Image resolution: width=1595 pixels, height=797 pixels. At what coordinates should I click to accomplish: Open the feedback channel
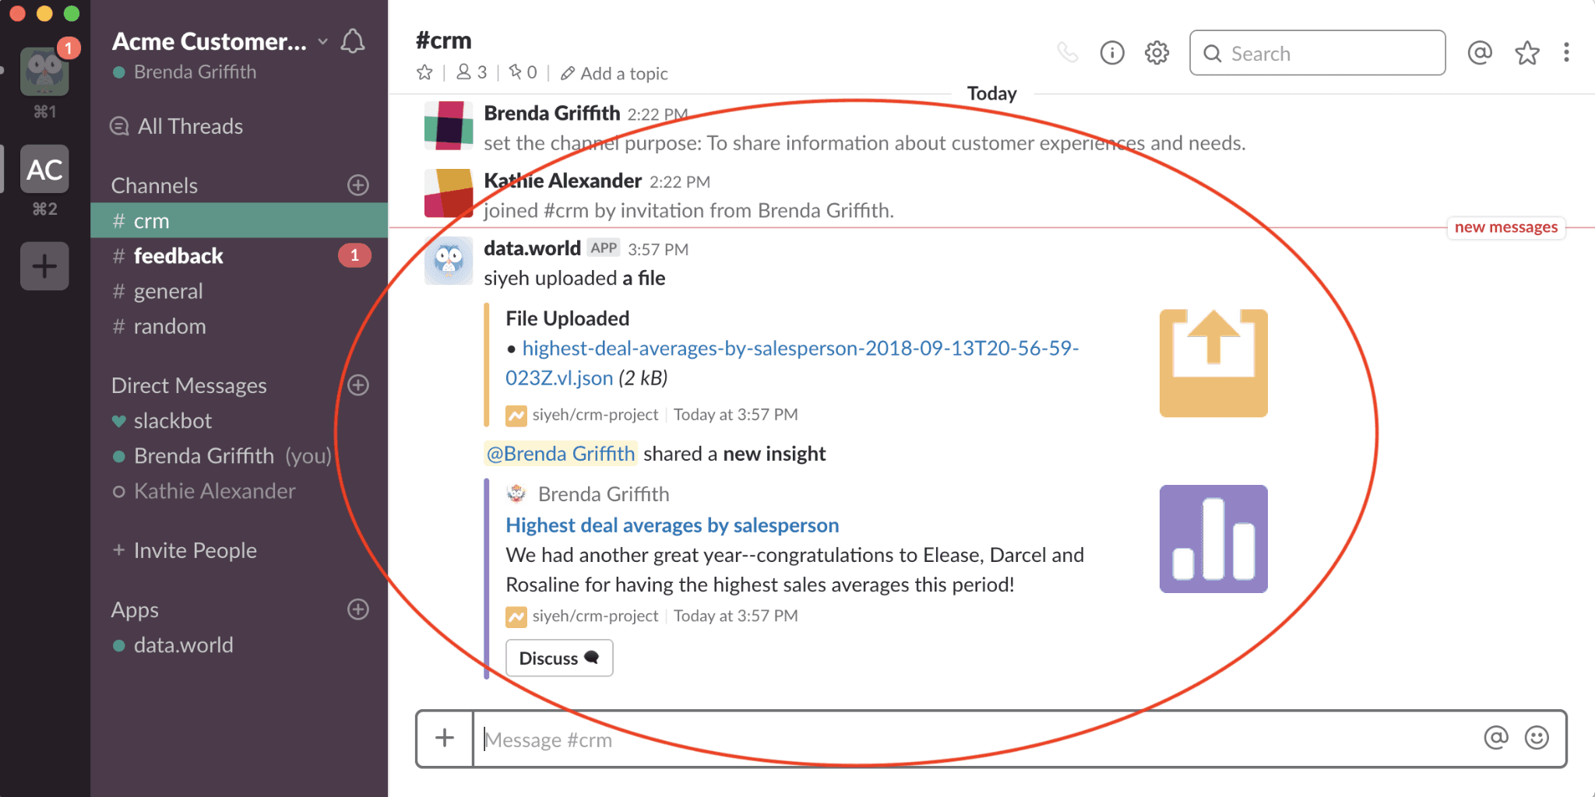[239, 256]
